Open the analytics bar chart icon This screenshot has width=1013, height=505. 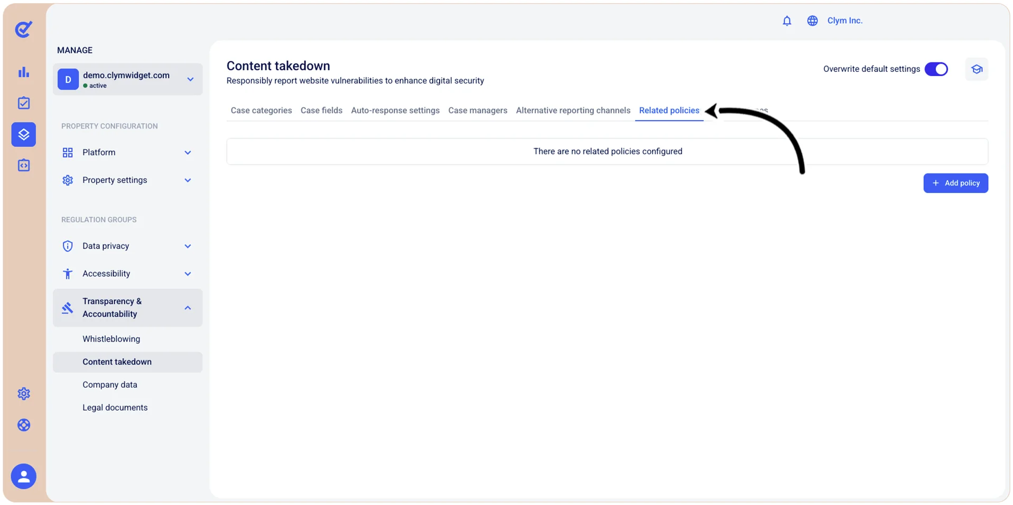pyautogui.click(x=24, y=72)
